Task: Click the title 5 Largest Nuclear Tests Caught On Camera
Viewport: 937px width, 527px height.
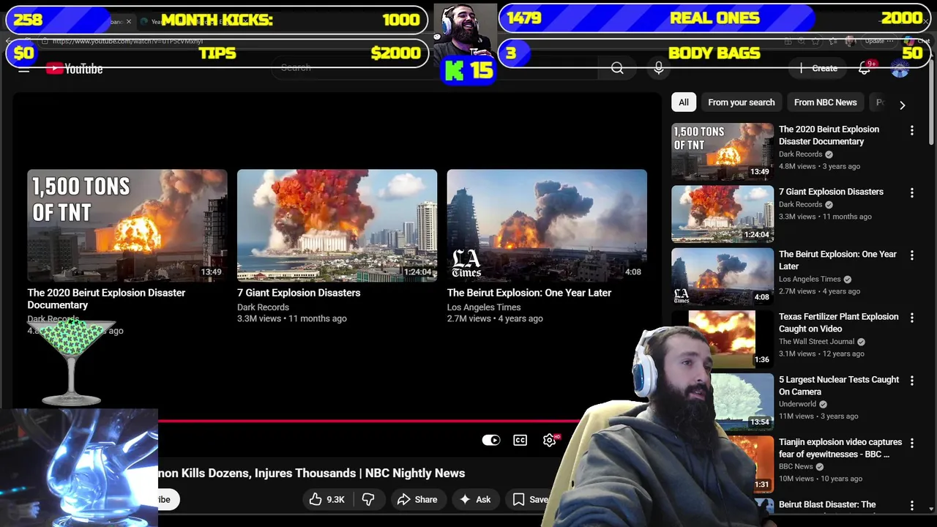Action: pos(839,385)
